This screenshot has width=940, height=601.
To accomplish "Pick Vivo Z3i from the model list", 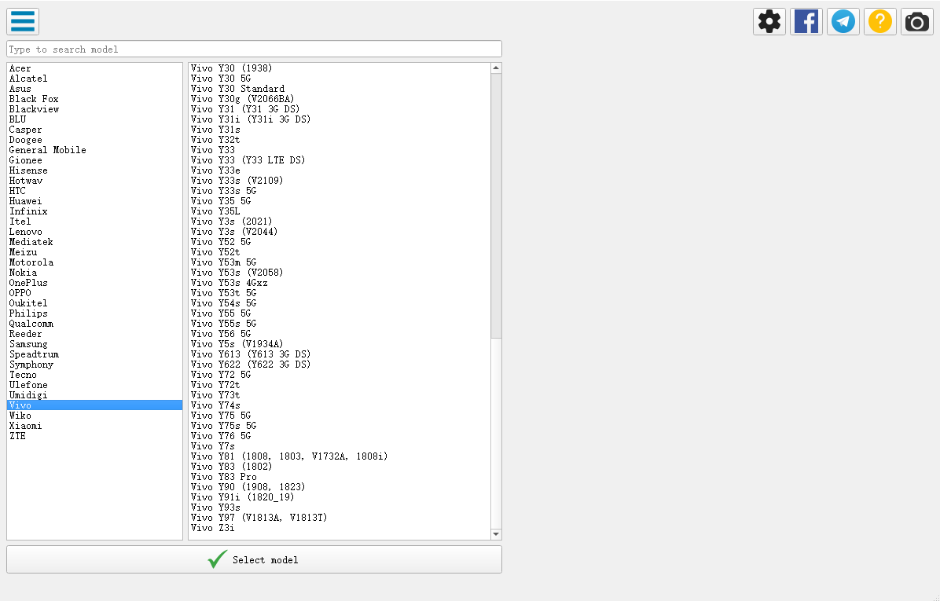I will click(x=212, y=528).
